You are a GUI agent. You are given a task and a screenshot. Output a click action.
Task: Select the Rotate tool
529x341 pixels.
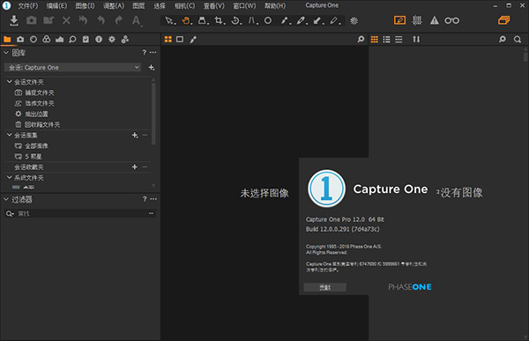pyautogui.click(x=235, y=21)
